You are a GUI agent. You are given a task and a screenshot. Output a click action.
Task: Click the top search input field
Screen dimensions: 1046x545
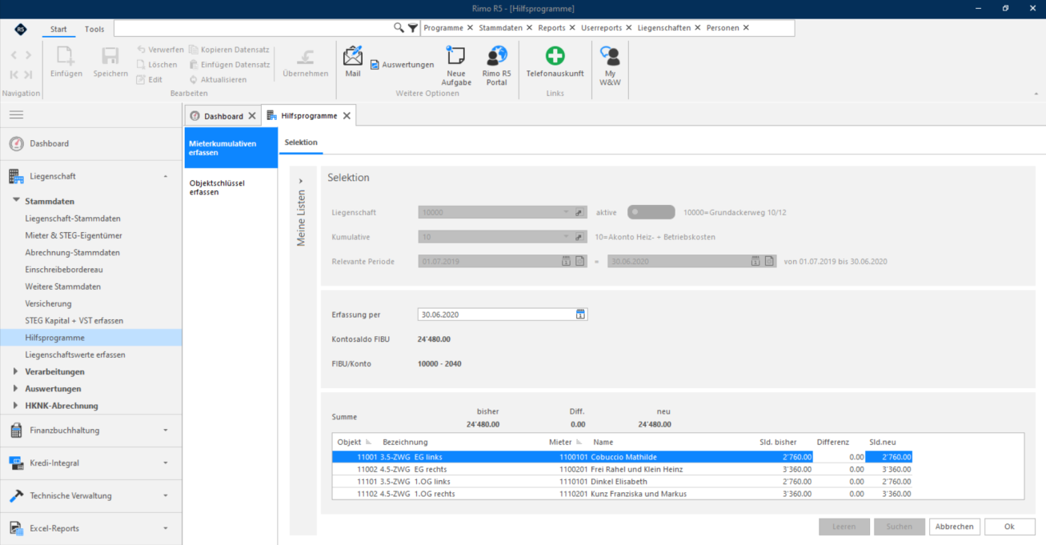[x=254, y=28]
